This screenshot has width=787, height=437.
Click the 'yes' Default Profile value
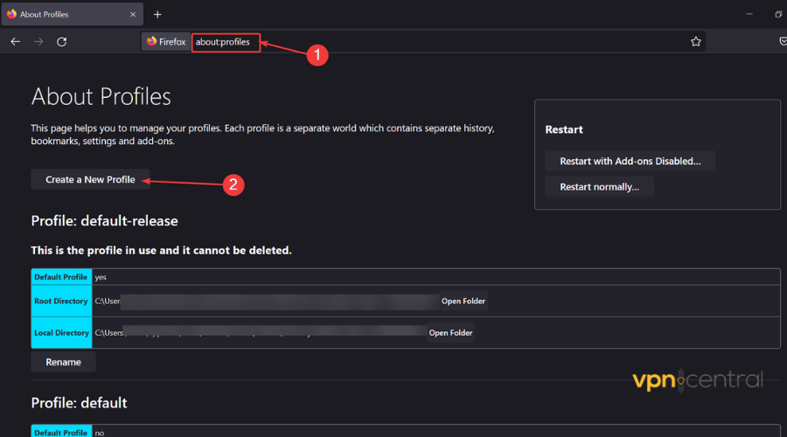[x=101, y=277]
